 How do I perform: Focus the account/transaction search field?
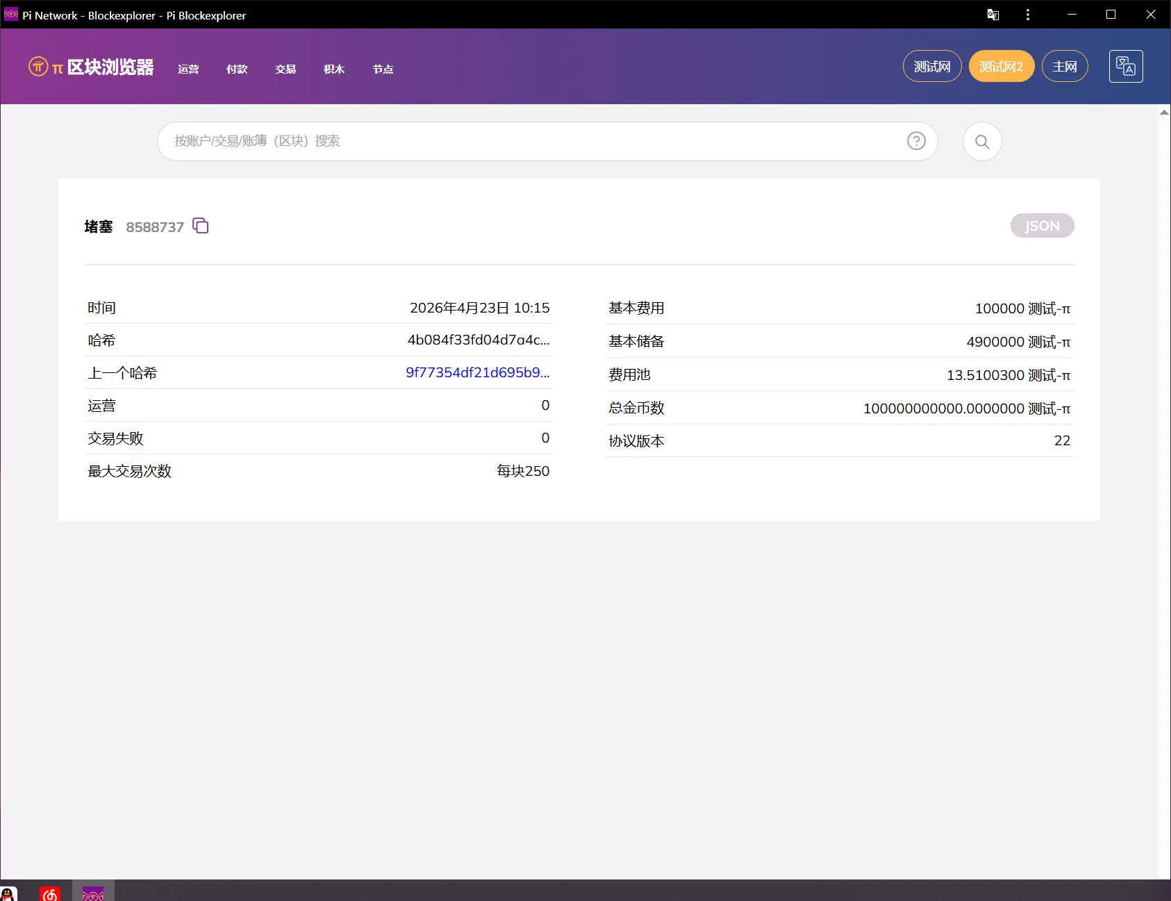(x=528, y=141)
